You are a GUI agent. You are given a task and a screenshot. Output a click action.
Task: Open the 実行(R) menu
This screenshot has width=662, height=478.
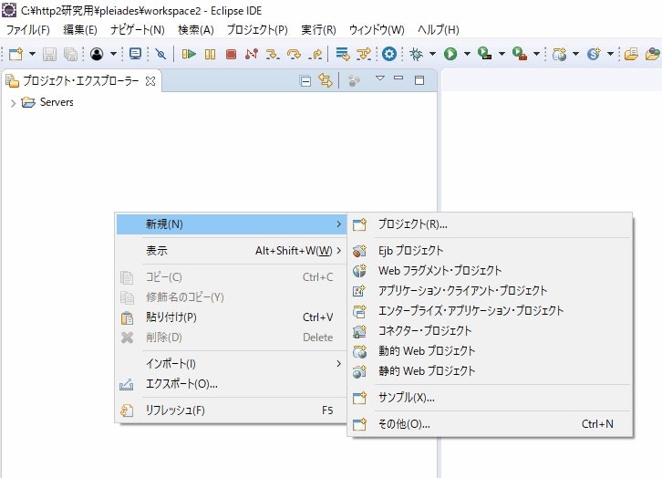coord(318,29)
